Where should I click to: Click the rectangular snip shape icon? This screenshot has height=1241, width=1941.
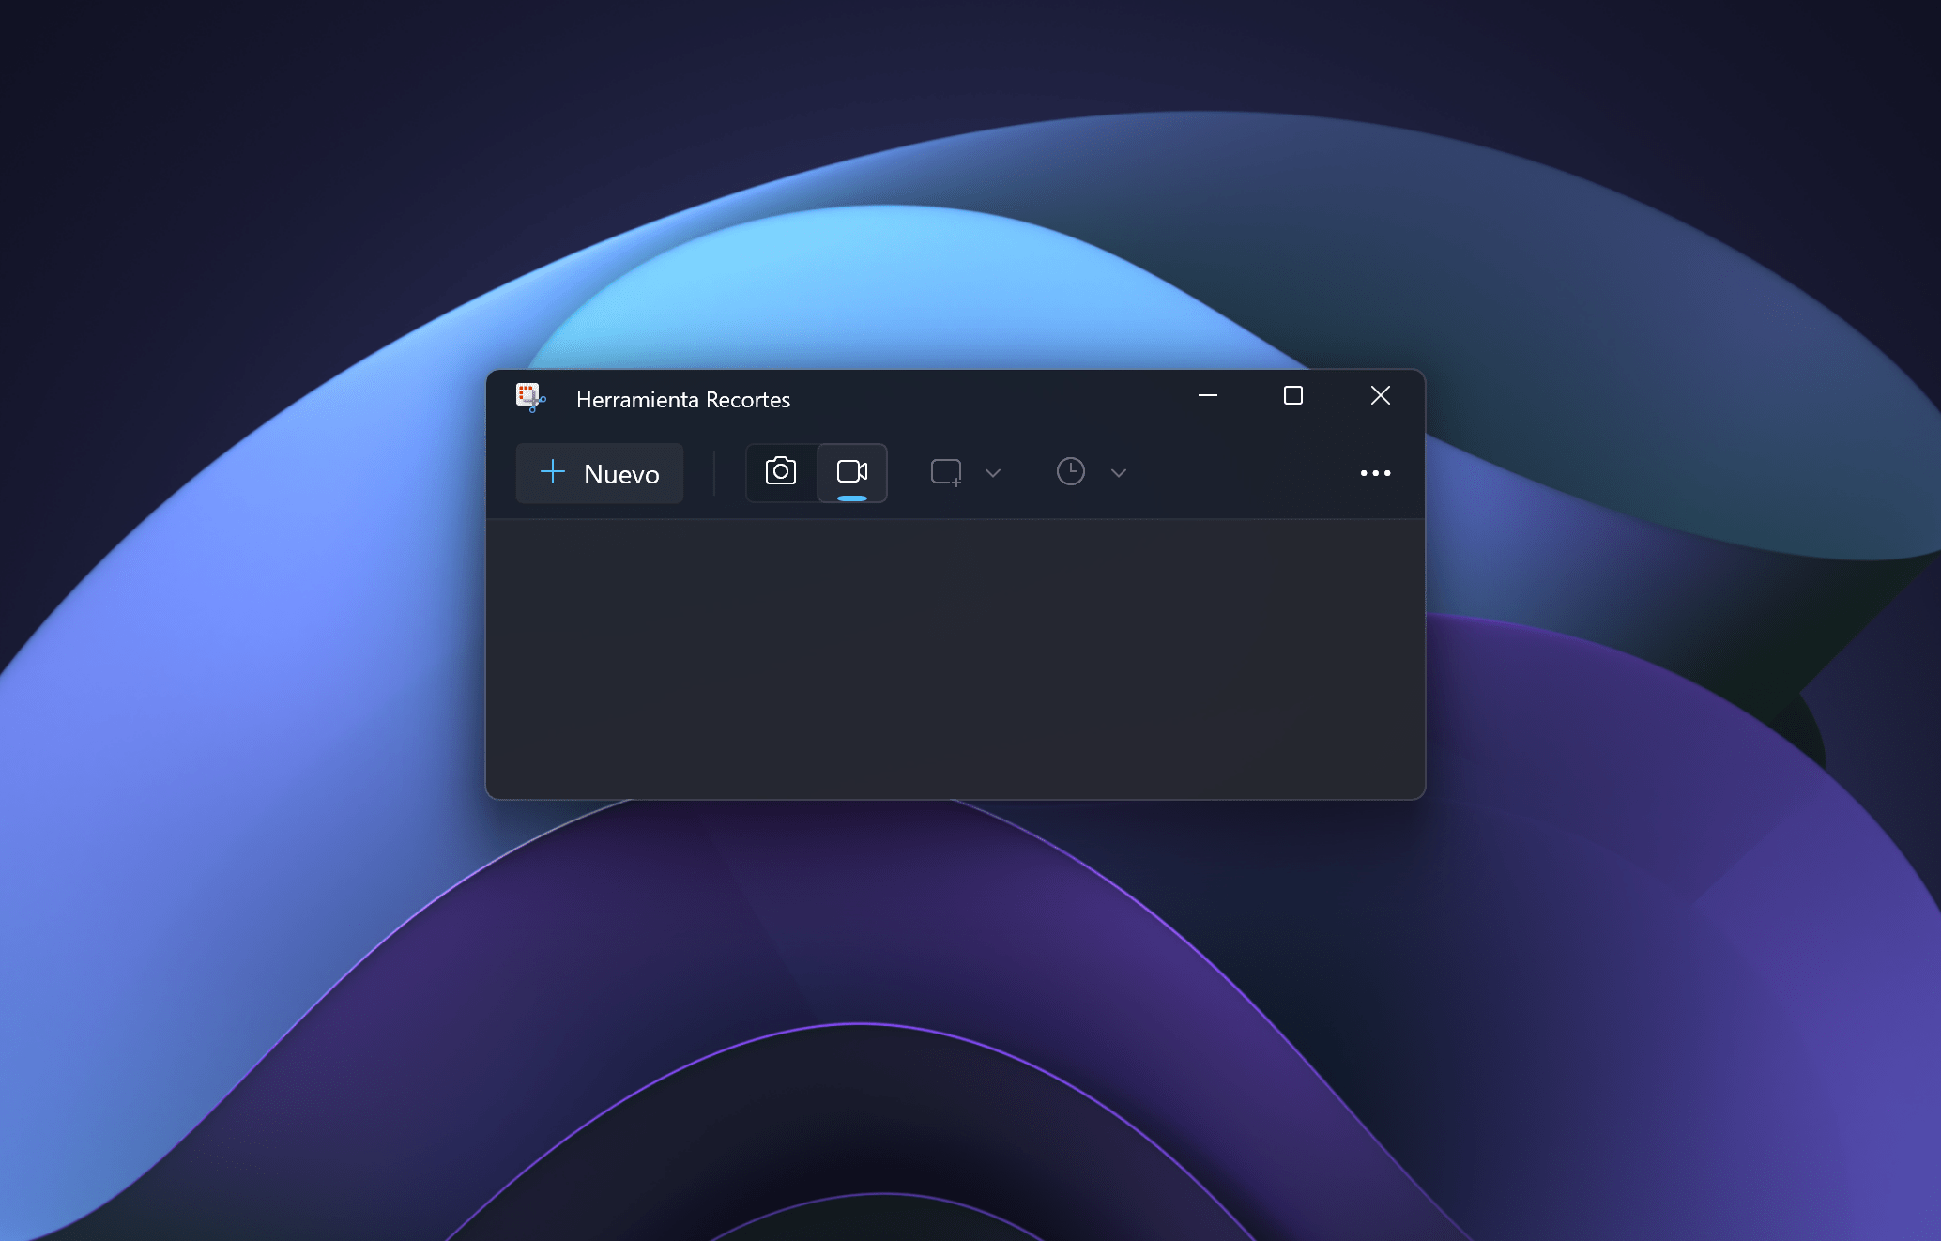coord(945,472)
